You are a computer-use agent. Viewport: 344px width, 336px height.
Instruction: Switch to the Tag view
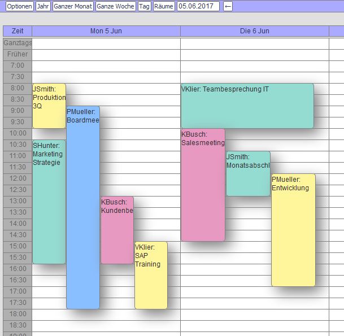[x=145, y=6]
